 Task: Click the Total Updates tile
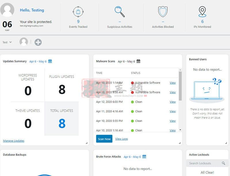pyautogui.click(x=62, y=119)
